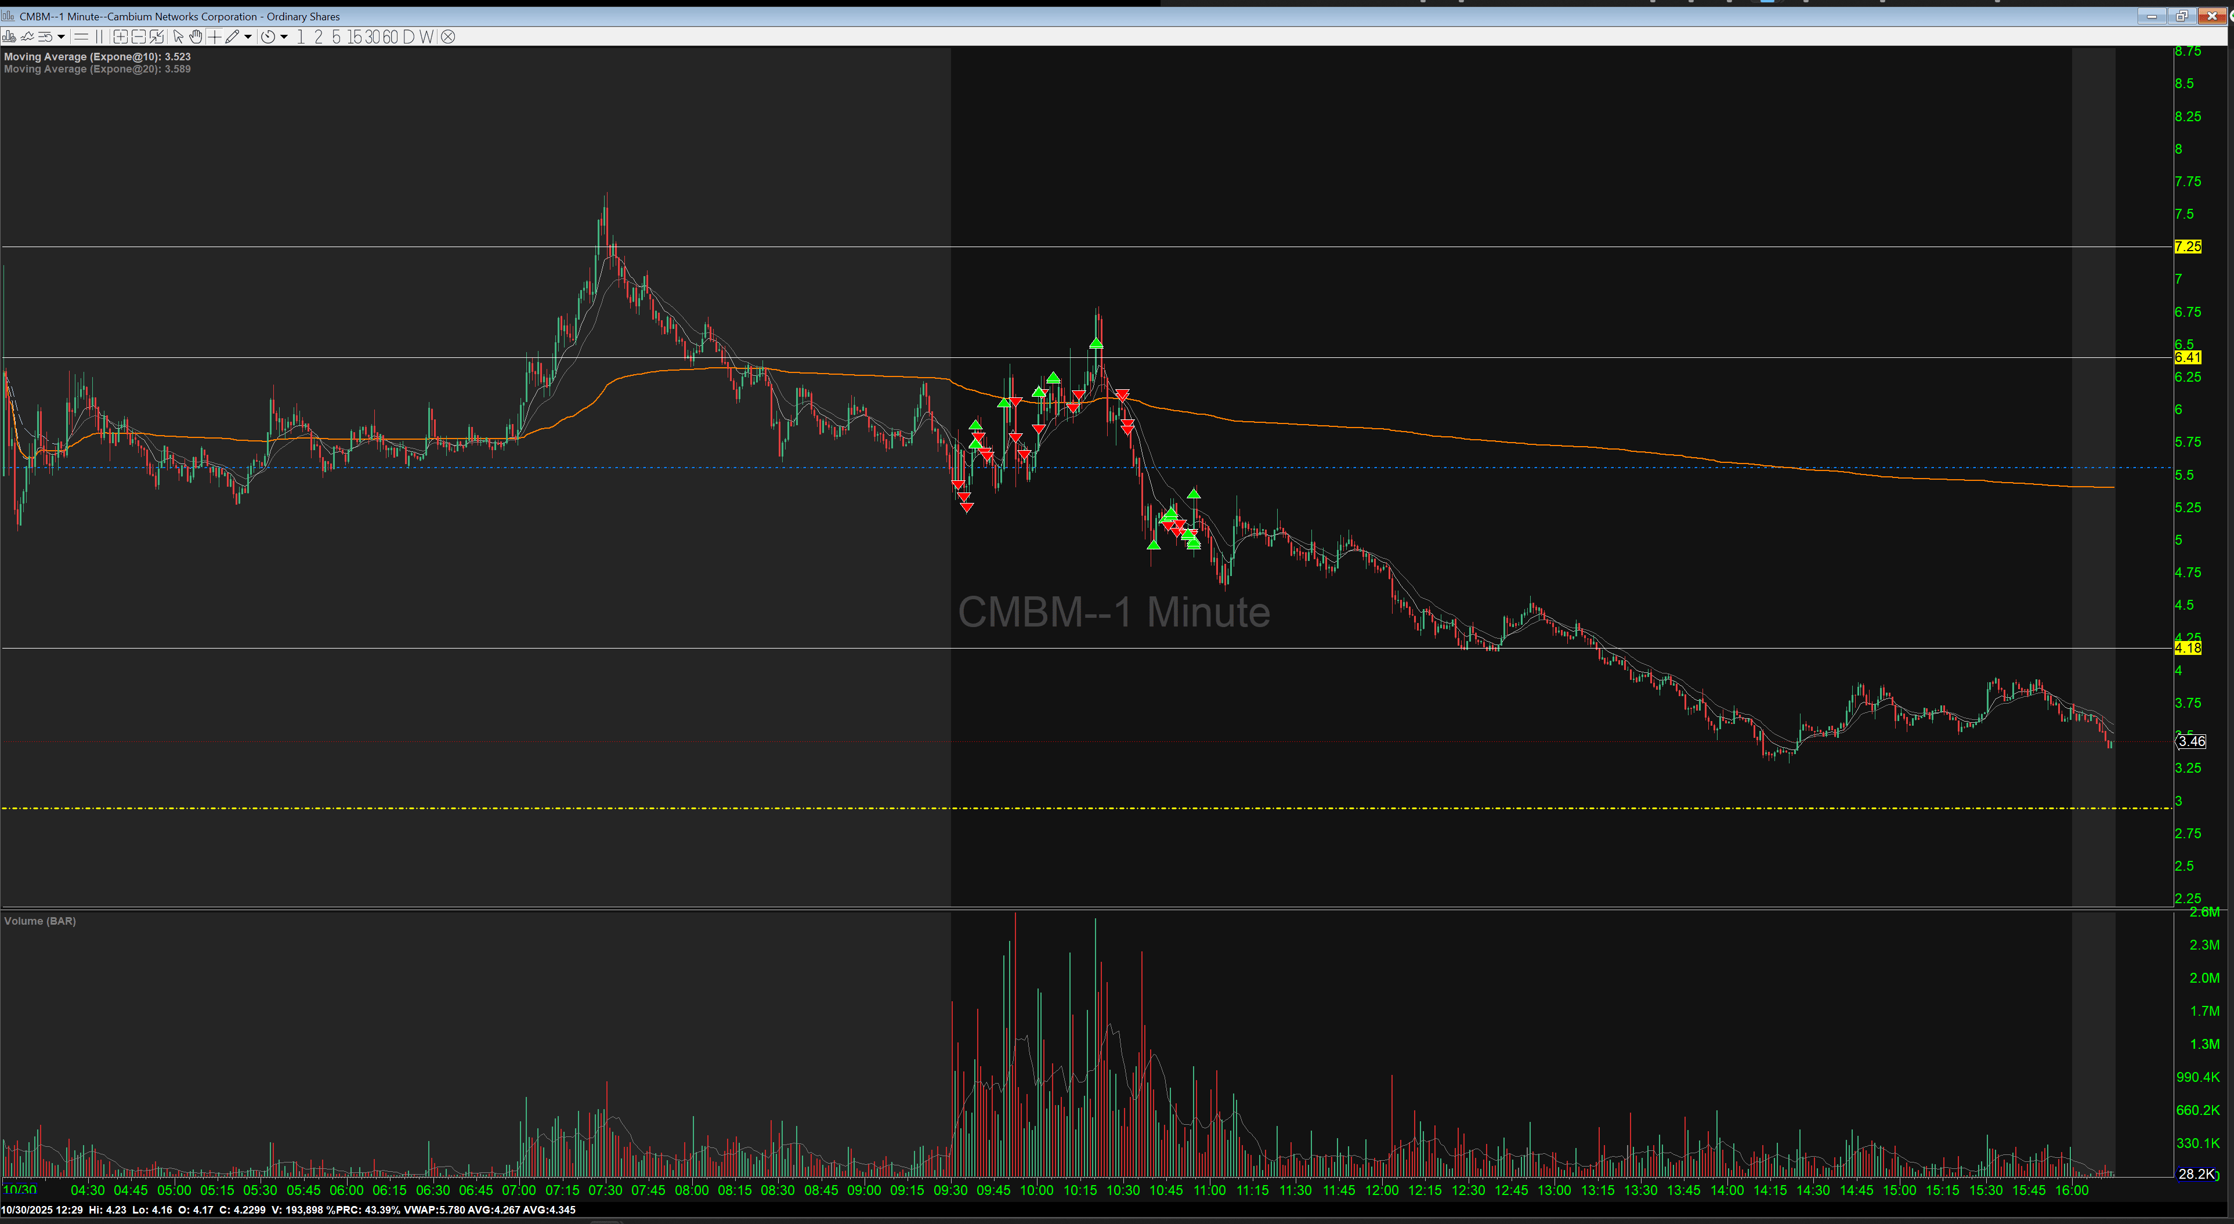Viewport: 2234px width, 1224px height.
Task: Toggle vertical lines display icon
Action: pos(99,37)
